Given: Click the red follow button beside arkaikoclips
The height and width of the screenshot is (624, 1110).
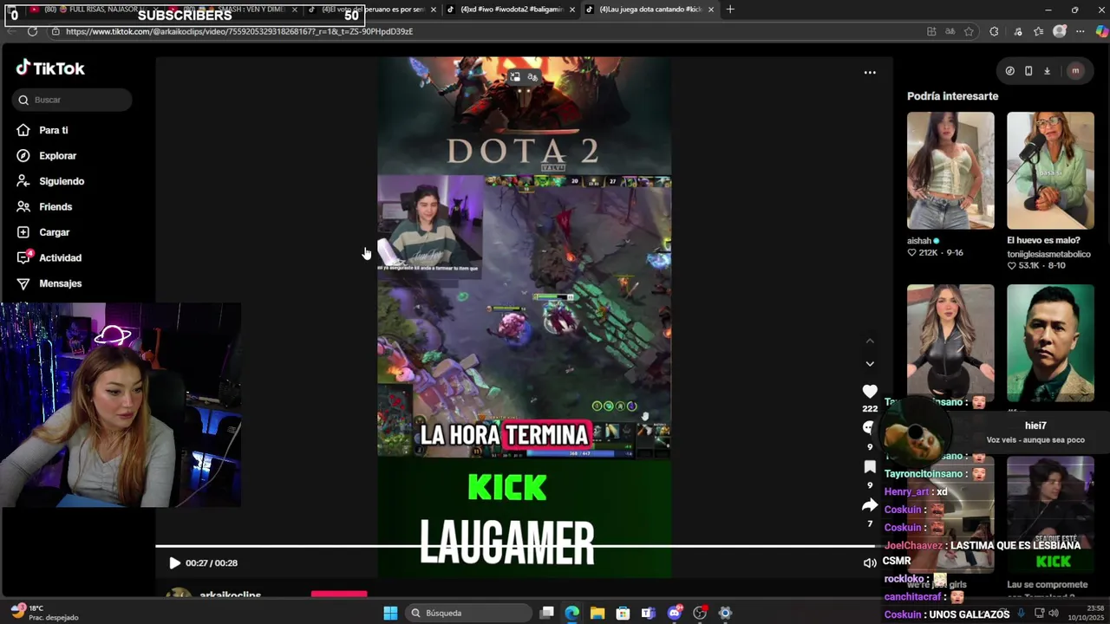Looking at the screenshot, I should point(339,595).
